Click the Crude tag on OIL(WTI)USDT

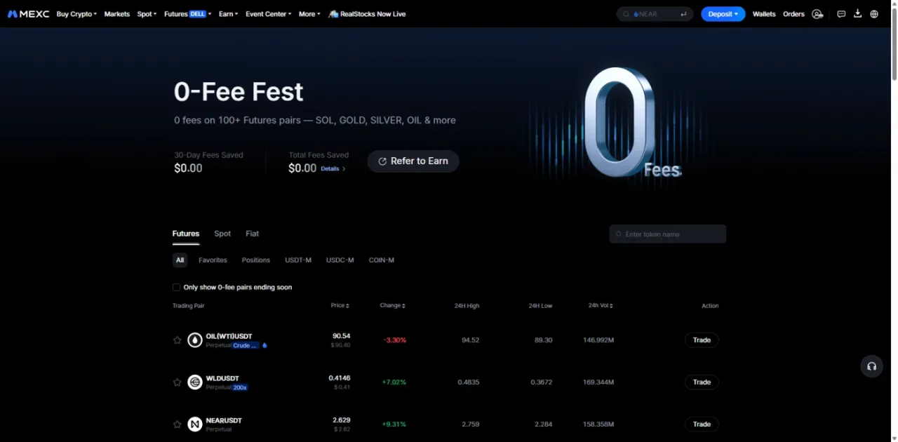[246, 345]
